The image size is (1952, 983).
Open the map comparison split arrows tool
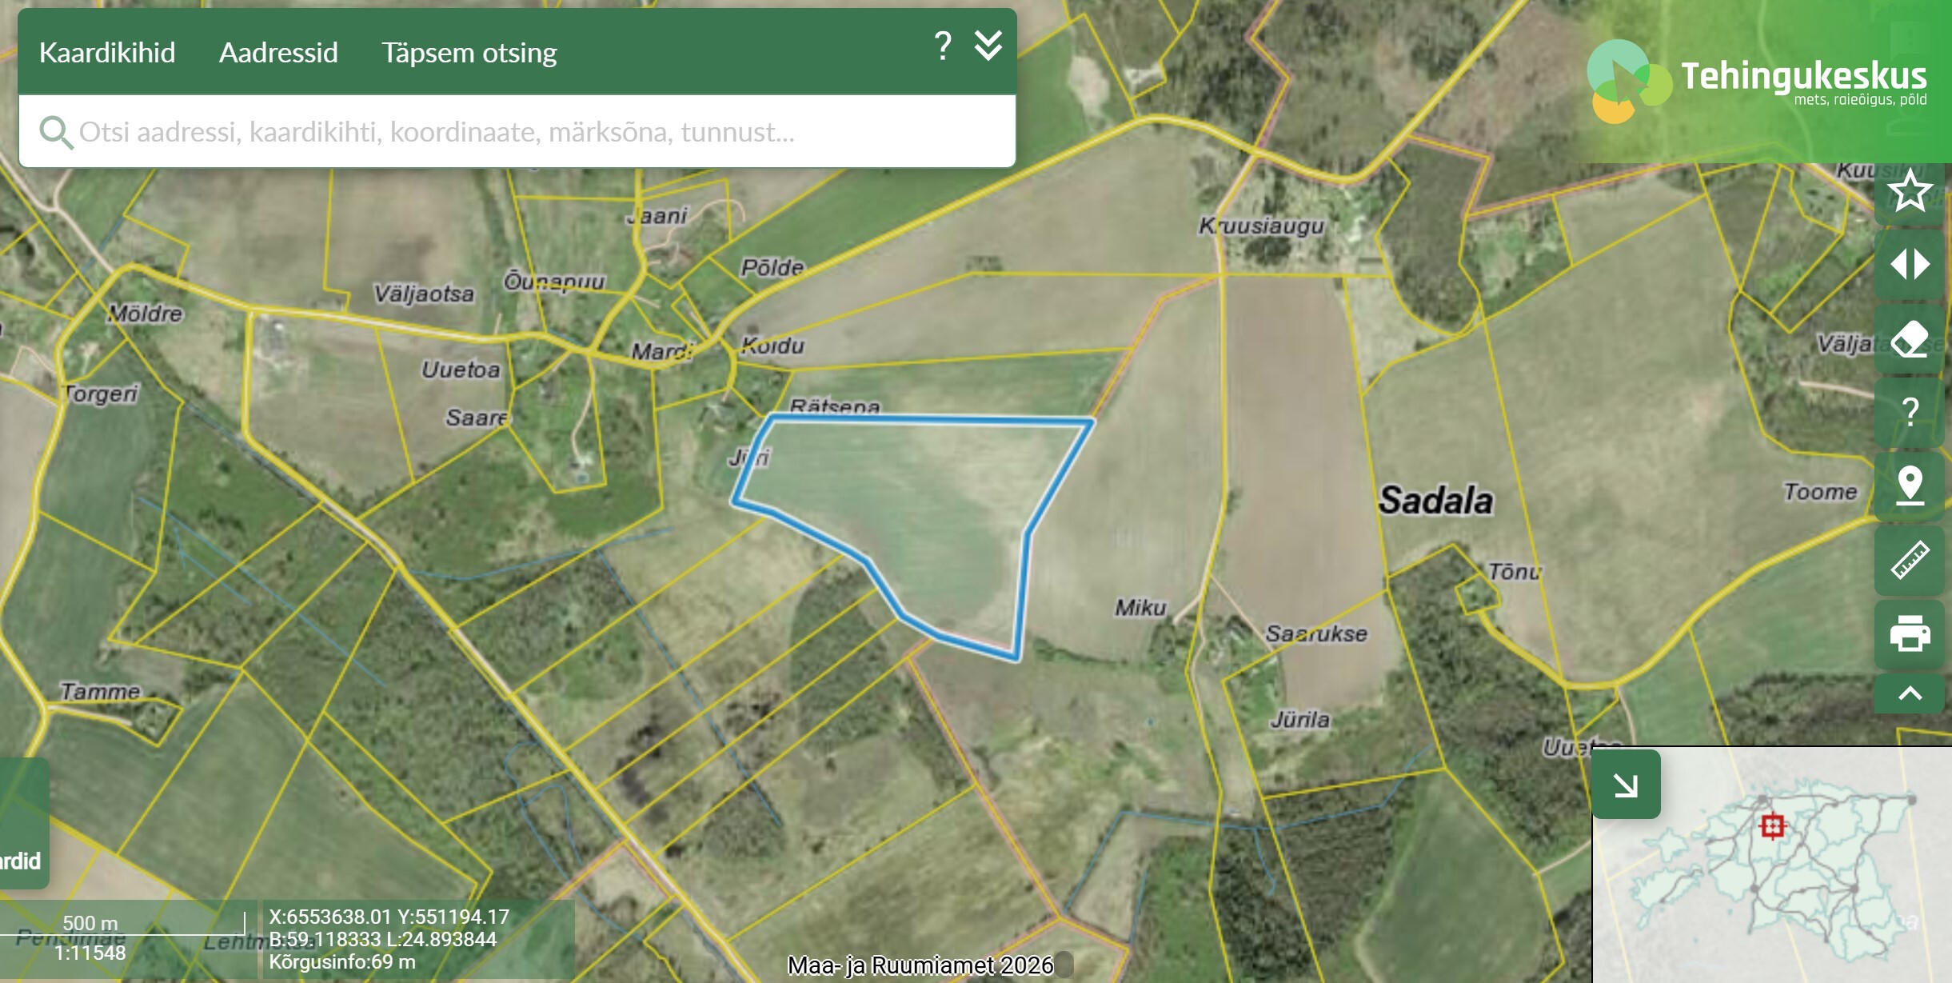[1910, 265]
